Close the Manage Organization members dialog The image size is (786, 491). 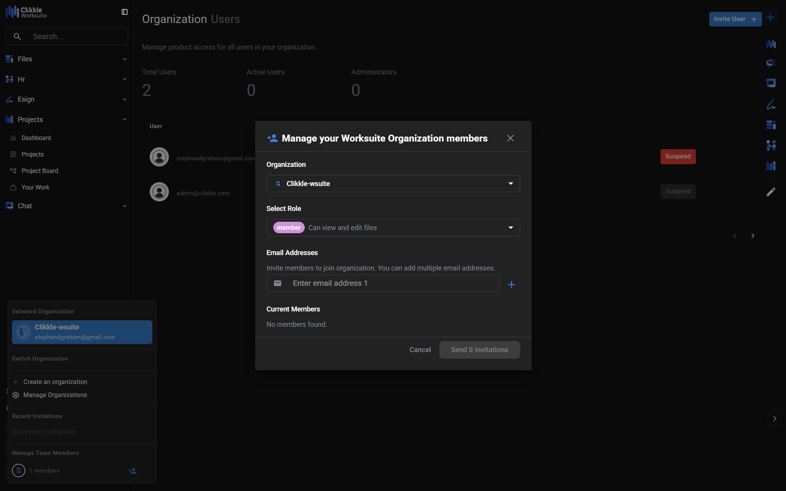click(510, 138)
